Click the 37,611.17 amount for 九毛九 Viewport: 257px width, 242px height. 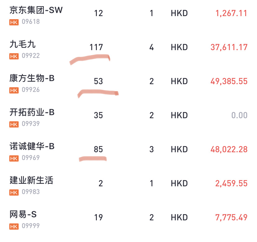[x=229, y=47]
